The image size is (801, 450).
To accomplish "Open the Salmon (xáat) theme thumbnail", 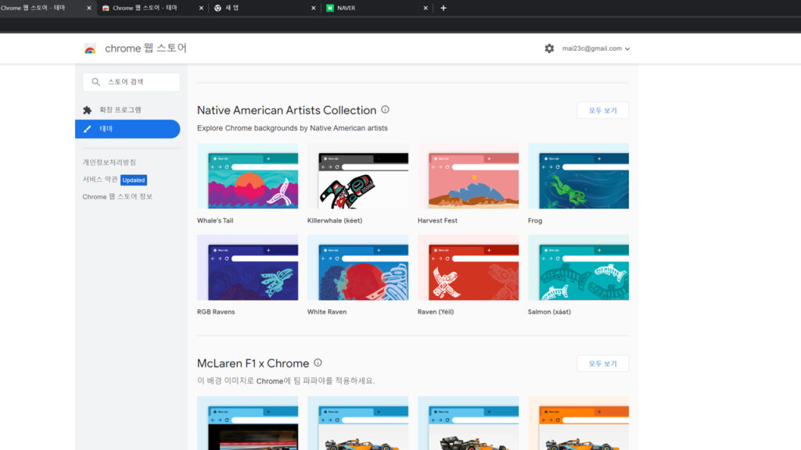I will tap(578, 267).
